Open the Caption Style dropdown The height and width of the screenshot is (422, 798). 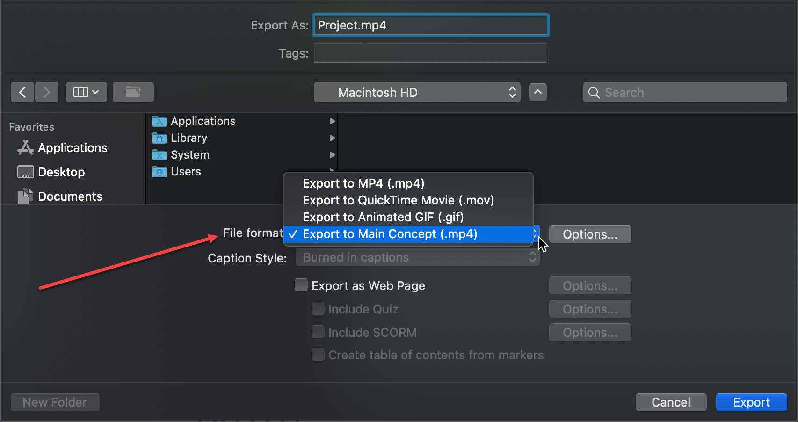[417, 257]
